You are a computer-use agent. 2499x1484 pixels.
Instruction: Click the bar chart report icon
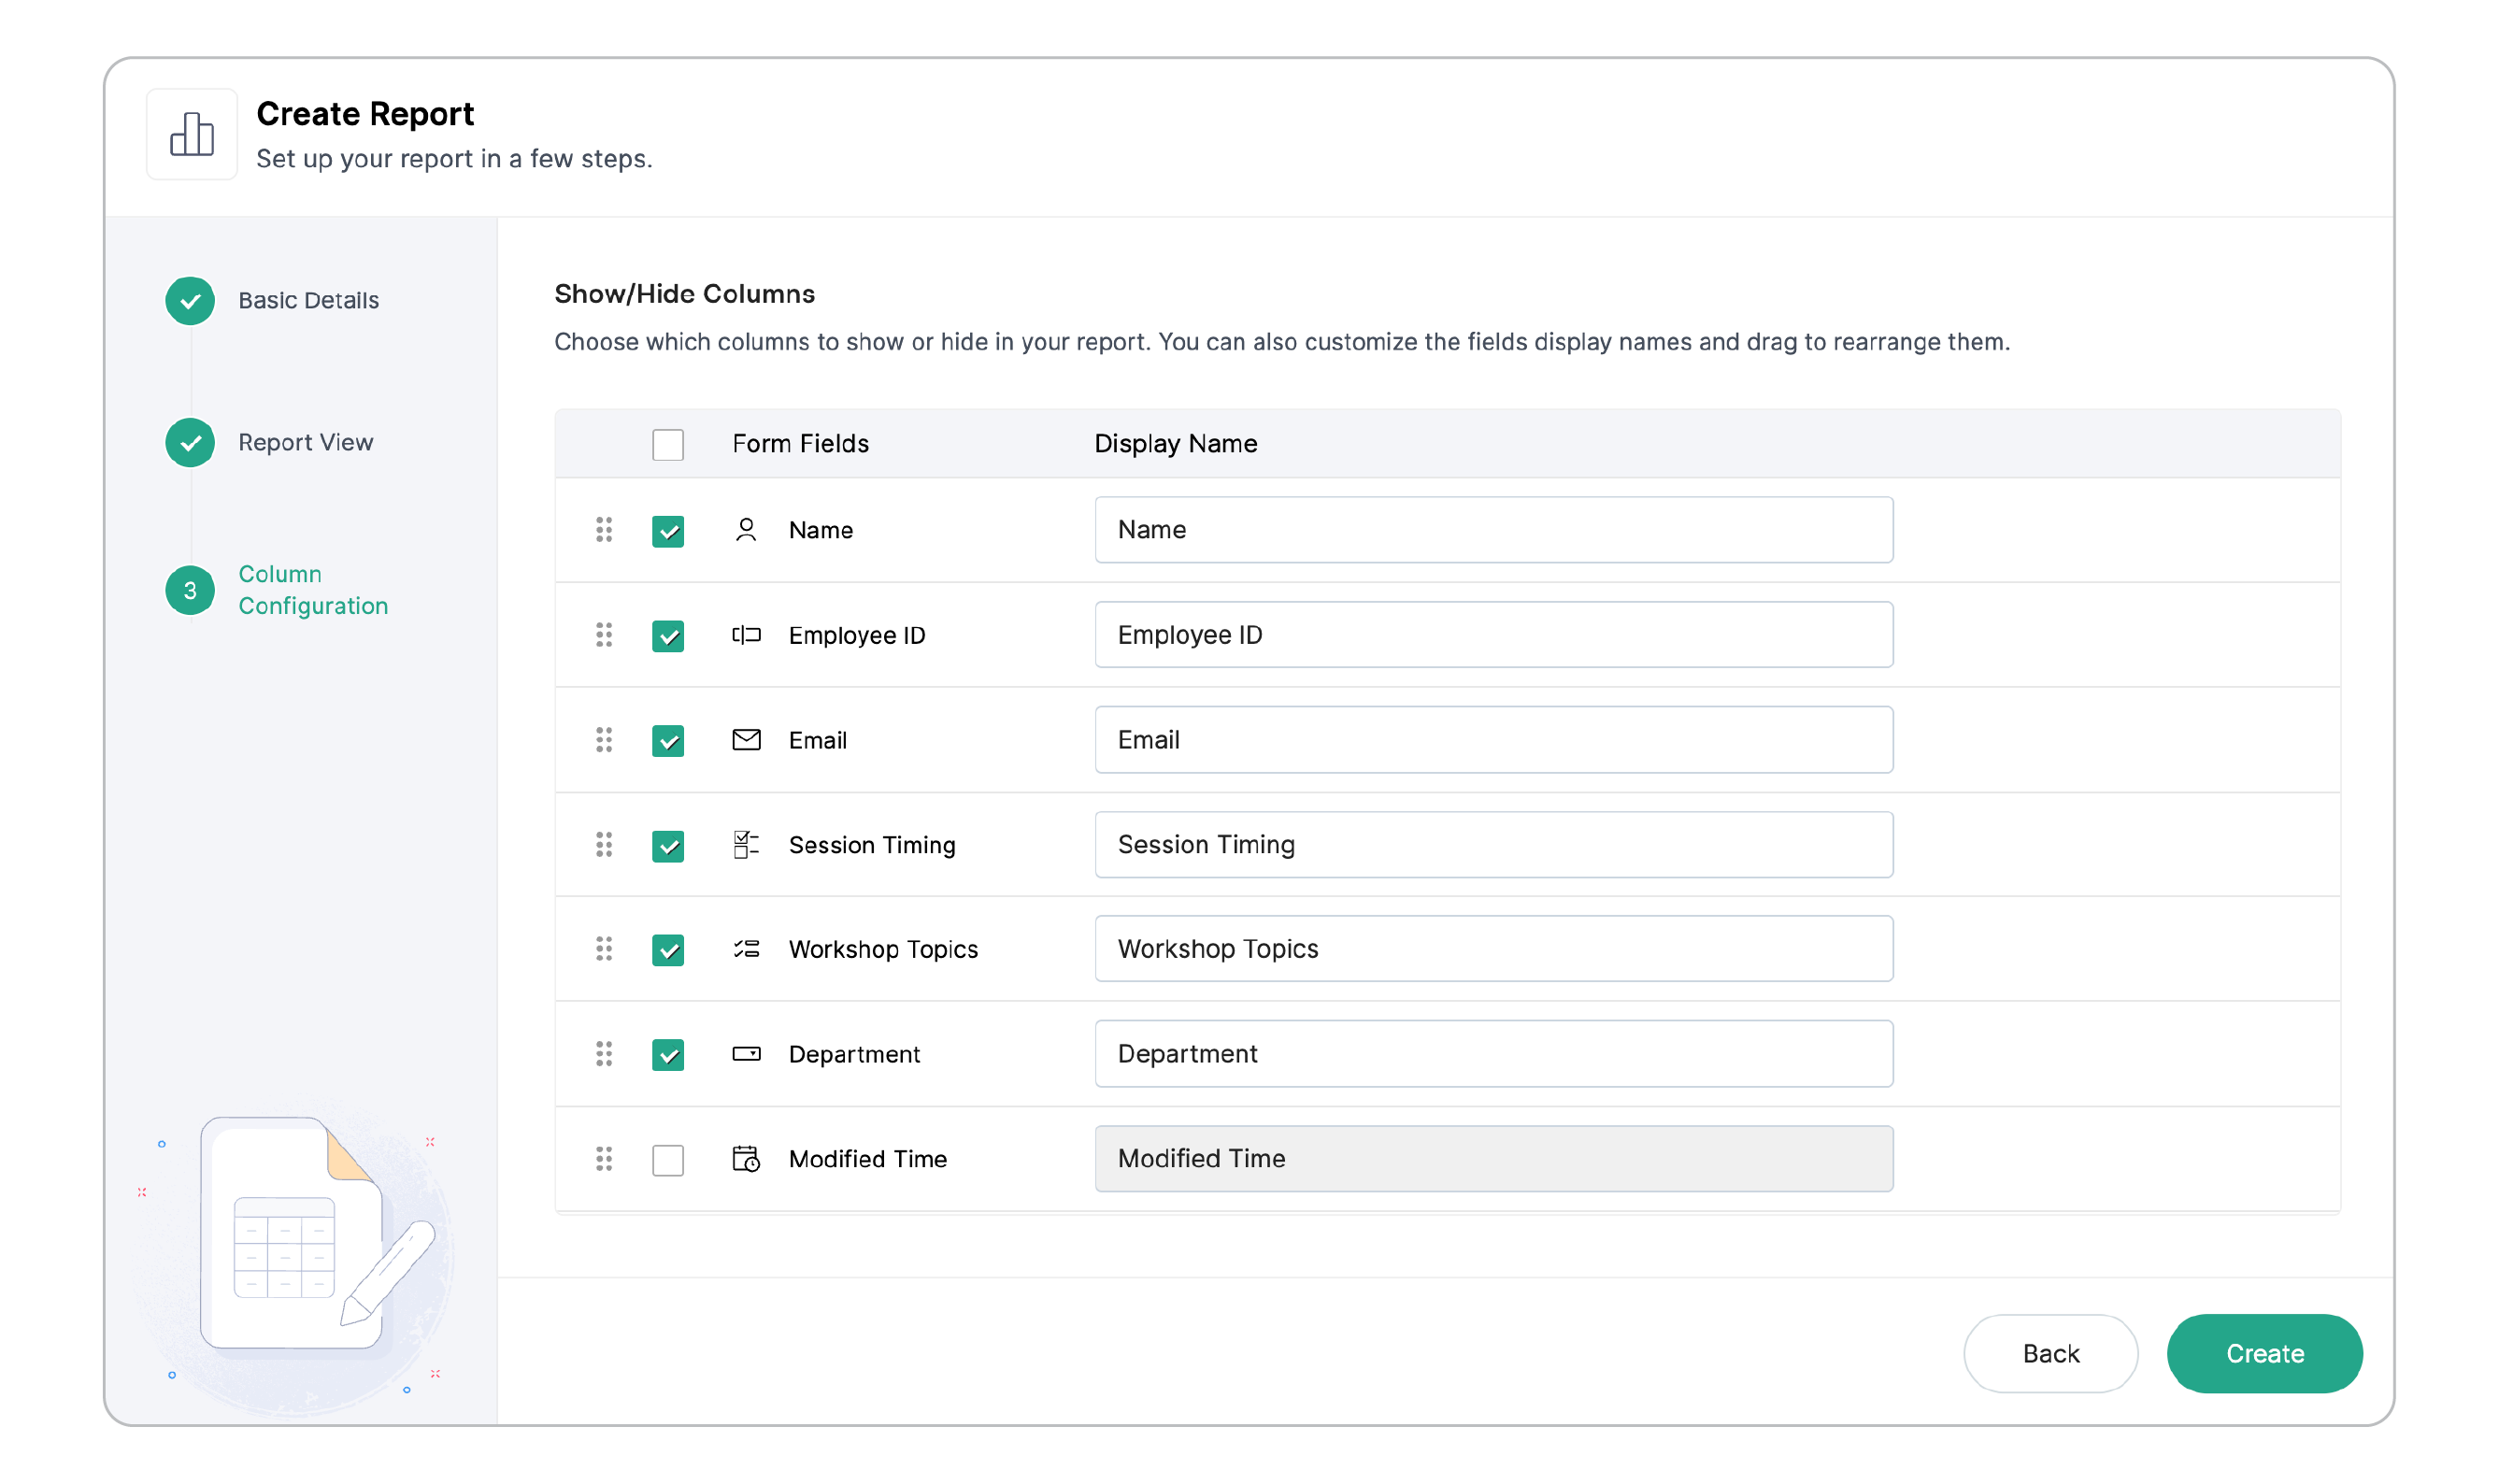click(192, 134)
